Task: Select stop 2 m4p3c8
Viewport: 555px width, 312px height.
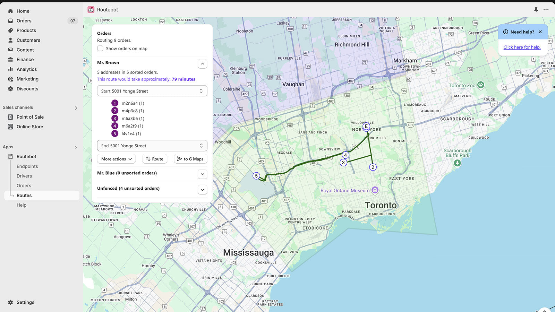Action: pos(128,111)
